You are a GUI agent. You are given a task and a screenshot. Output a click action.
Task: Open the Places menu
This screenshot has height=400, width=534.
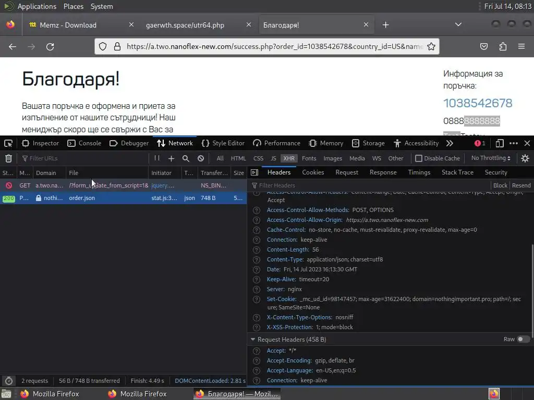pyautogui.click(x=73, y=6)
